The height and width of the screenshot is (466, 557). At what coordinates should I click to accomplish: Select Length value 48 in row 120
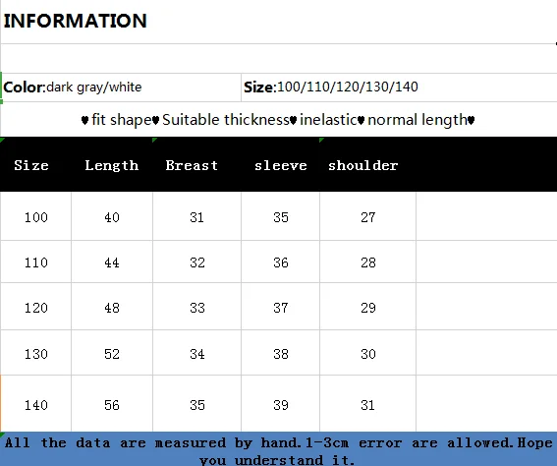[x=112, y=308]
